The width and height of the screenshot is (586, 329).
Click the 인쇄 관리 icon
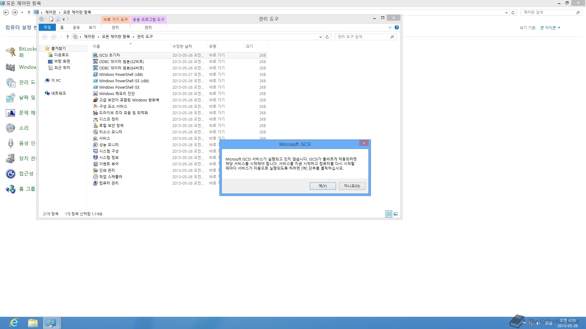coord(96,170)
